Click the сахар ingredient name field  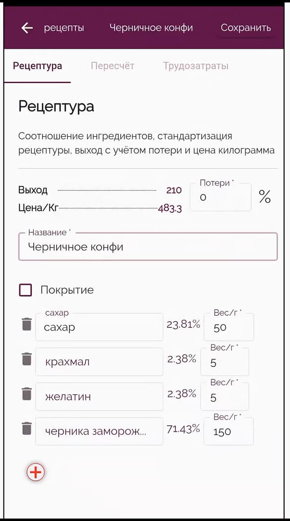(99, 327)
